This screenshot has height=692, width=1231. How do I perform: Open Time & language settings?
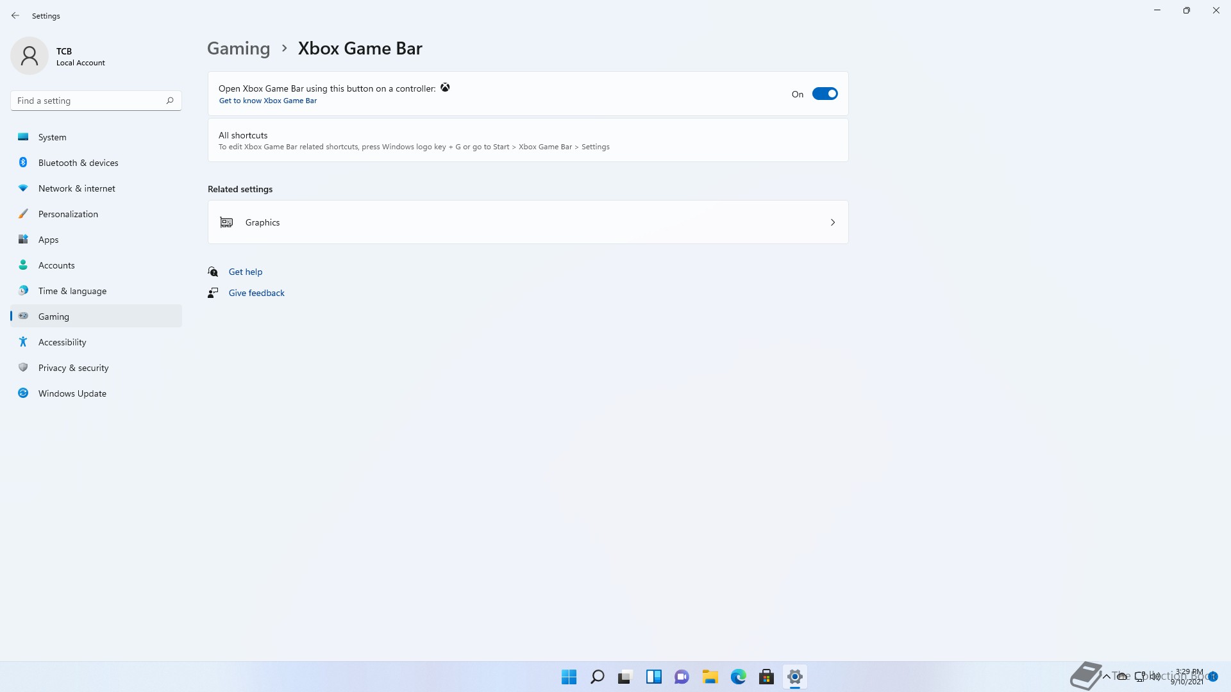tap(96, 291)
